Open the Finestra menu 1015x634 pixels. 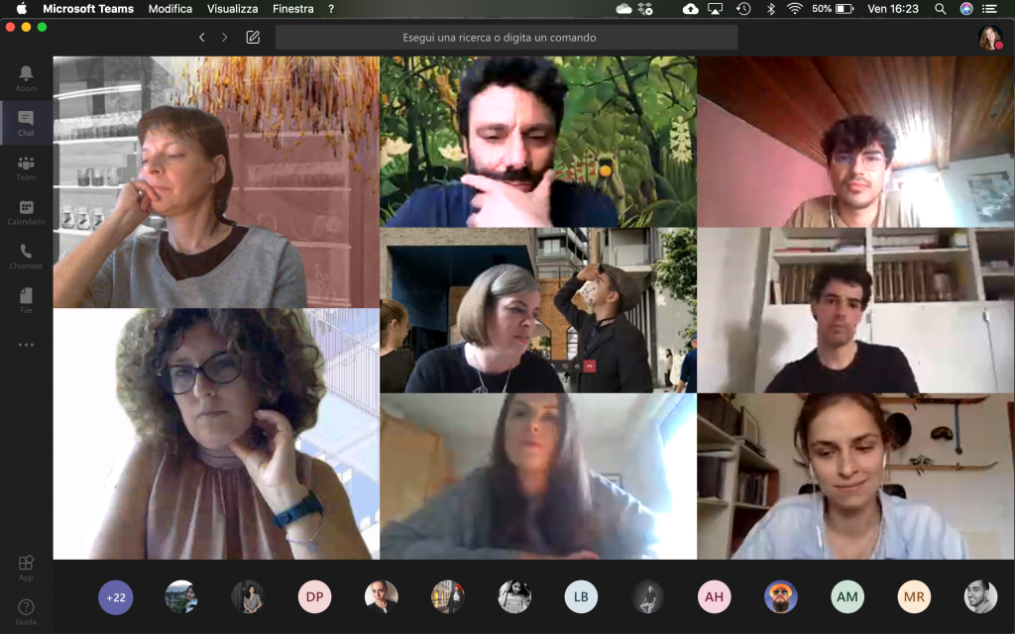pyautogui.click(x=292, y=9)
